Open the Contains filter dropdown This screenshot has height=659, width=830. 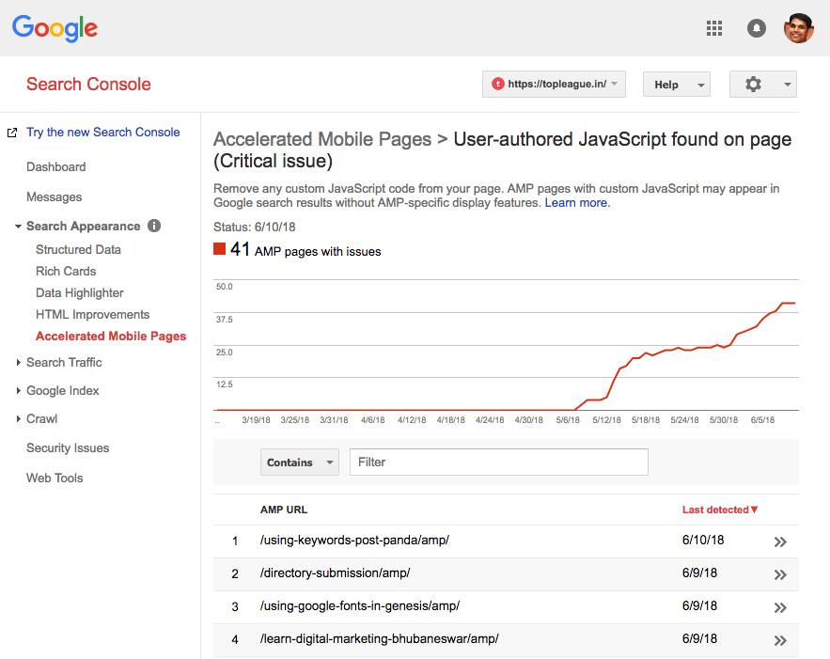click(x=299, y=462)
